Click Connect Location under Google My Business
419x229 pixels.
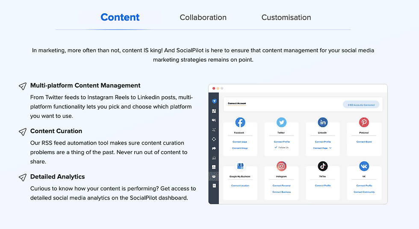point(240,185)
